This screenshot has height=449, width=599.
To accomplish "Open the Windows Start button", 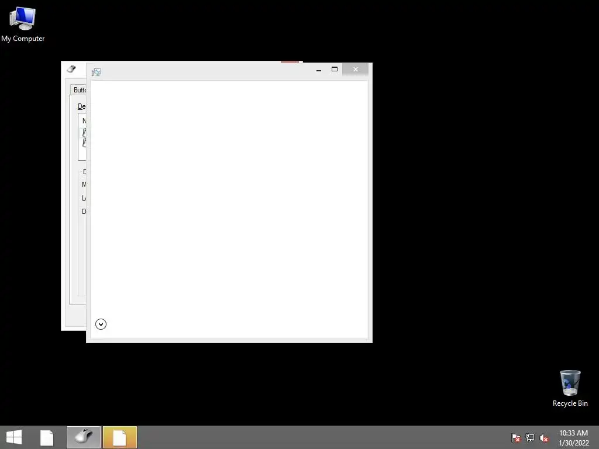I will [x=14, y=437].
